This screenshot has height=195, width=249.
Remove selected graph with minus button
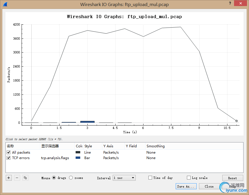click(x=17, y=178)
